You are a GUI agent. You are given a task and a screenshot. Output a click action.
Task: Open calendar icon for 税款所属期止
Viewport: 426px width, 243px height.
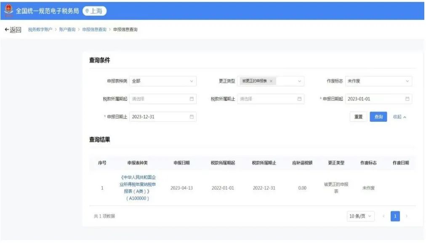click(x=300, y=99)
